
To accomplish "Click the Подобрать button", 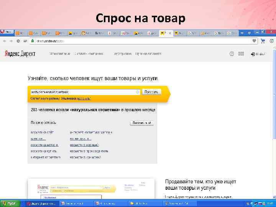I will click(151, 92).
